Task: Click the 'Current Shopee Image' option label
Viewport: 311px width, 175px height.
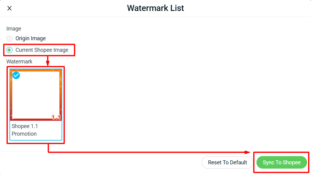Action: coord(42,50)
